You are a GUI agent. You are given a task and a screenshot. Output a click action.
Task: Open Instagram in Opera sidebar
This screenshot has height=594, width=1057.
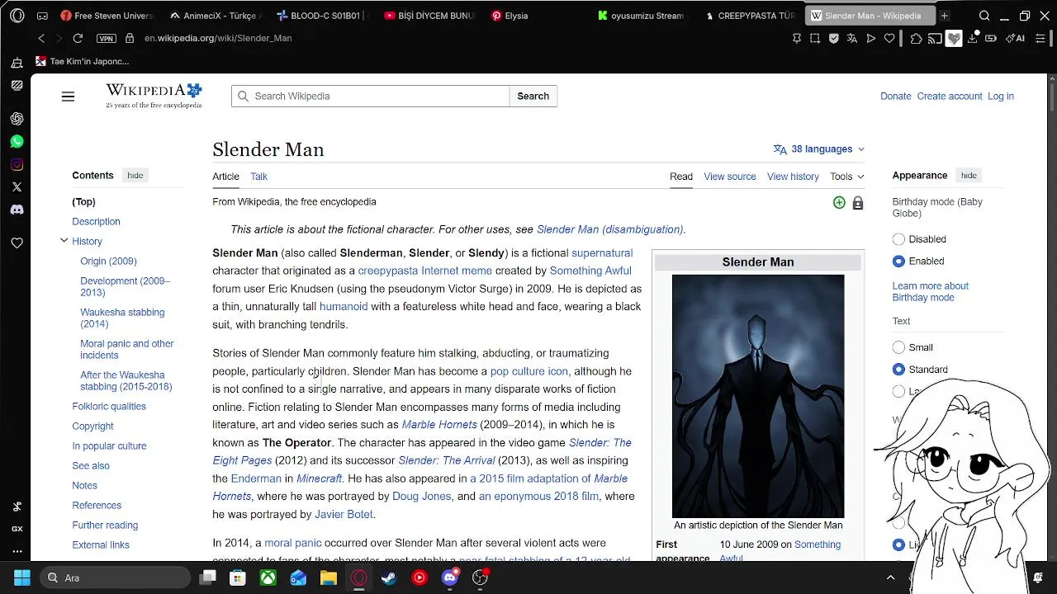[17, 164]
